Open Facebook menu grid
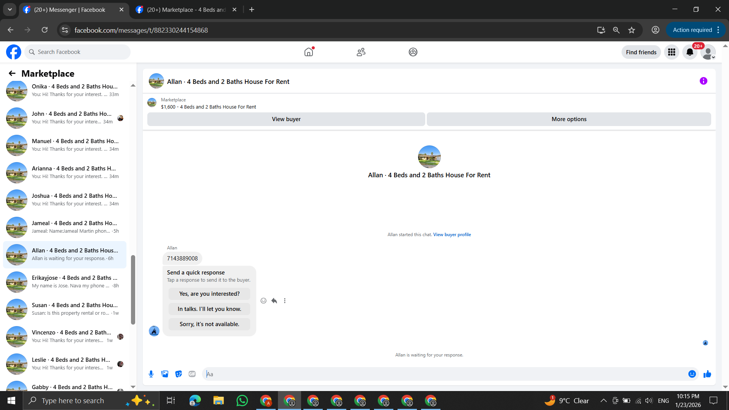 (671, 52)
